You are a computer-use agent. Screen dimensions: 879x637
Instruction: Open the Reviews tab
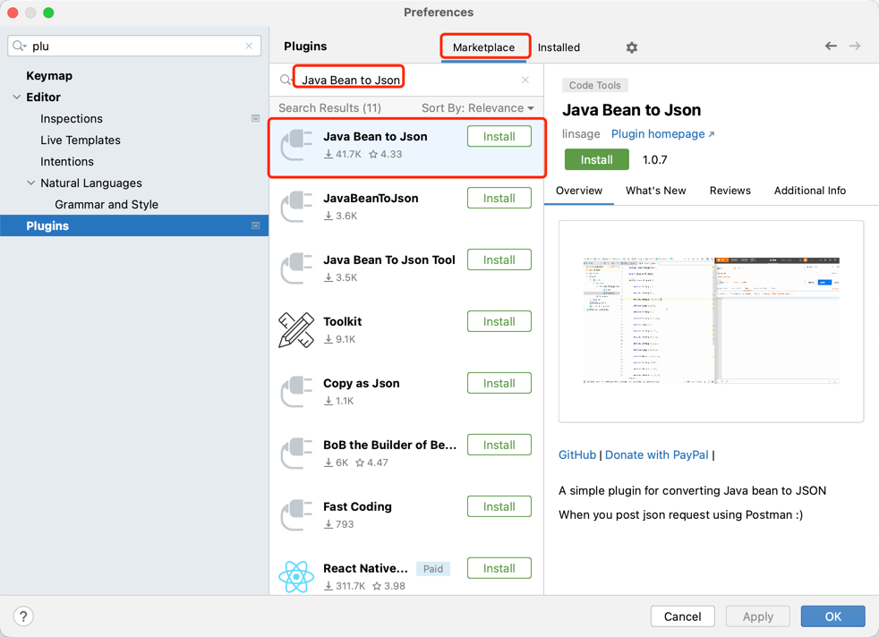pos(730,191)
